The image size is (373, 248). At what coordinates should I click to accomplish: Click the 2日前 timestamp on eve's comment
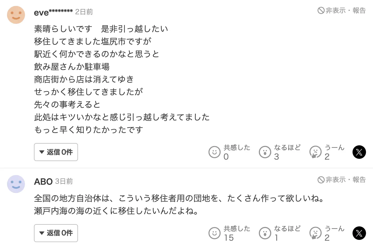pos(84,12)
